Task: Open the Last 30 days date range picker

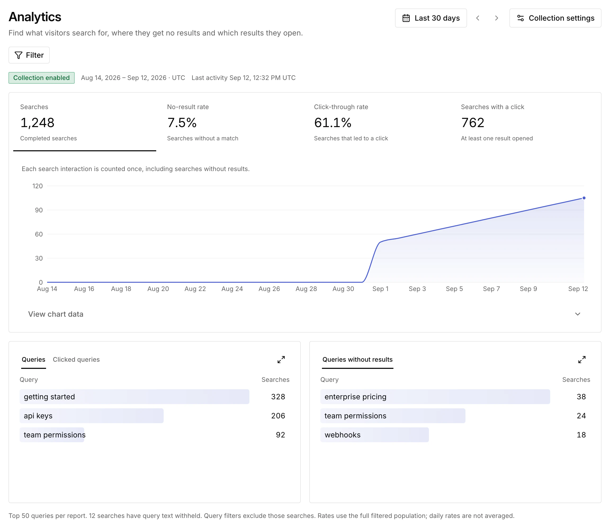Action: tap(430, 18)
